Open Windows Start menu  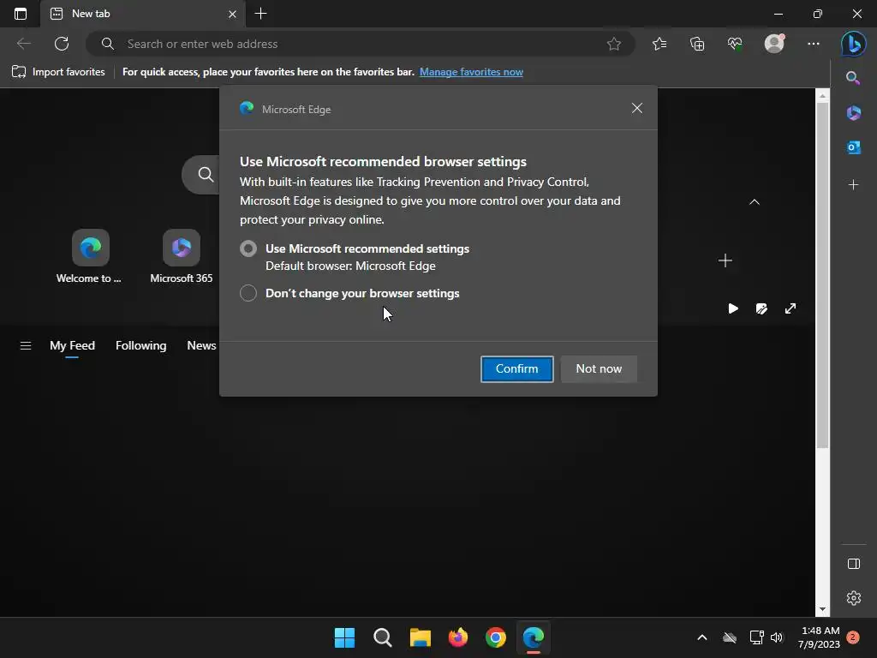344,637
